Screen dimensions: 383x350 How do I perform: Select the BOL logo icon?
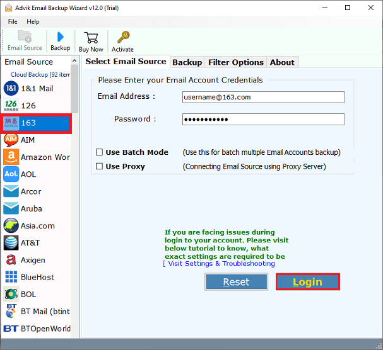pyautogui.click(x=11, y=294)
